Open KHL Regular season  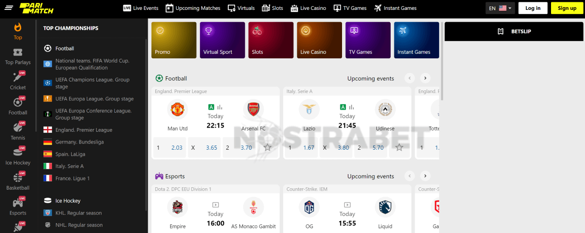(73, 213)
